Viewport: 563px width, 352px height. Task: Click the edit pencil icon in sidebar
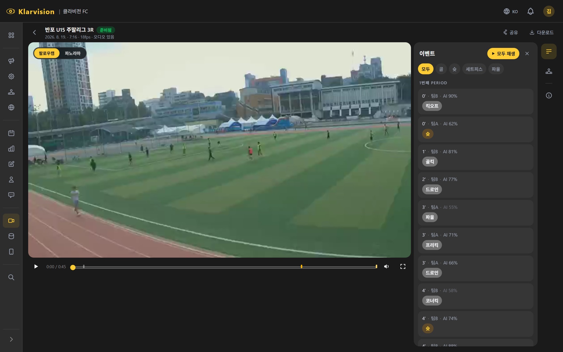coord(11,164)
